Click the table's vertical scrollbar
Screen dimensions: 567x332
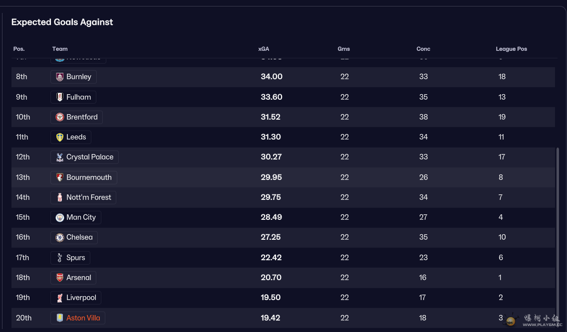click(x=558, y=229)
